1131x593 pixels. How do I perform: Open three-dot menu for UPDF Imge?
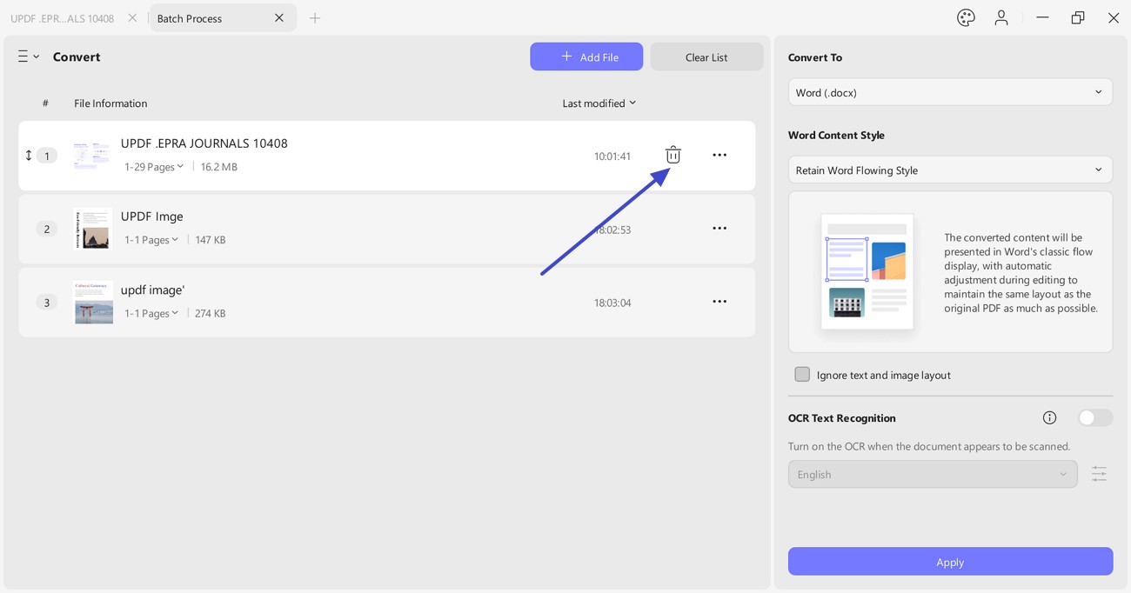coord(719,228)
